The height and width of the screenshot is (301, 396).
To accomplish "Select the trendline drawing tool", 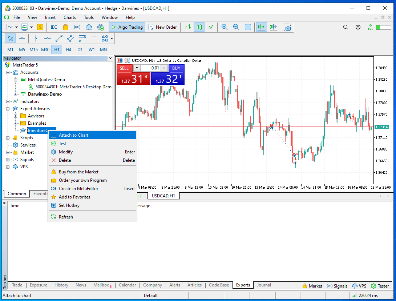I will click(x=59, y=39).
